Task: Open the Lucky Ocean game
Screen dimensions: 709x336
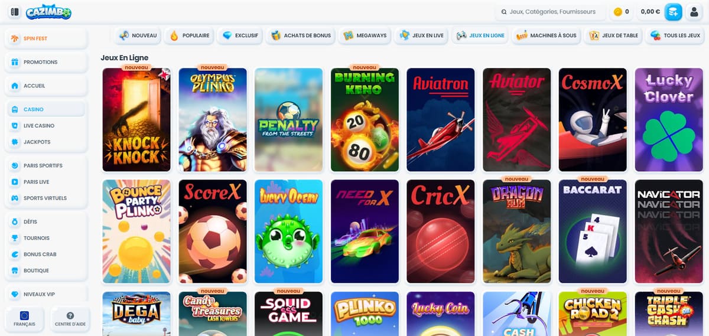Action: [x=288, y=231]
